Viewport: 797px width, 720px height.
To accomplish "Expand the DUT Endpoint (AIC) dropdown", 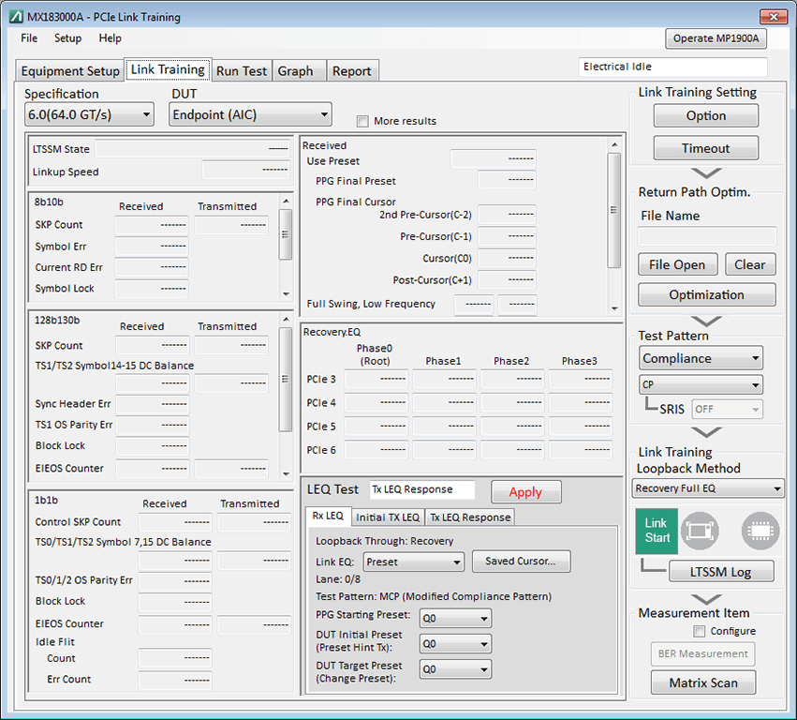I will [x=250, y=115].
